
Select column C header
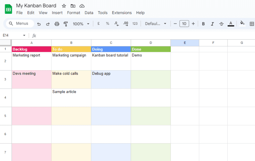coord(111,43)
